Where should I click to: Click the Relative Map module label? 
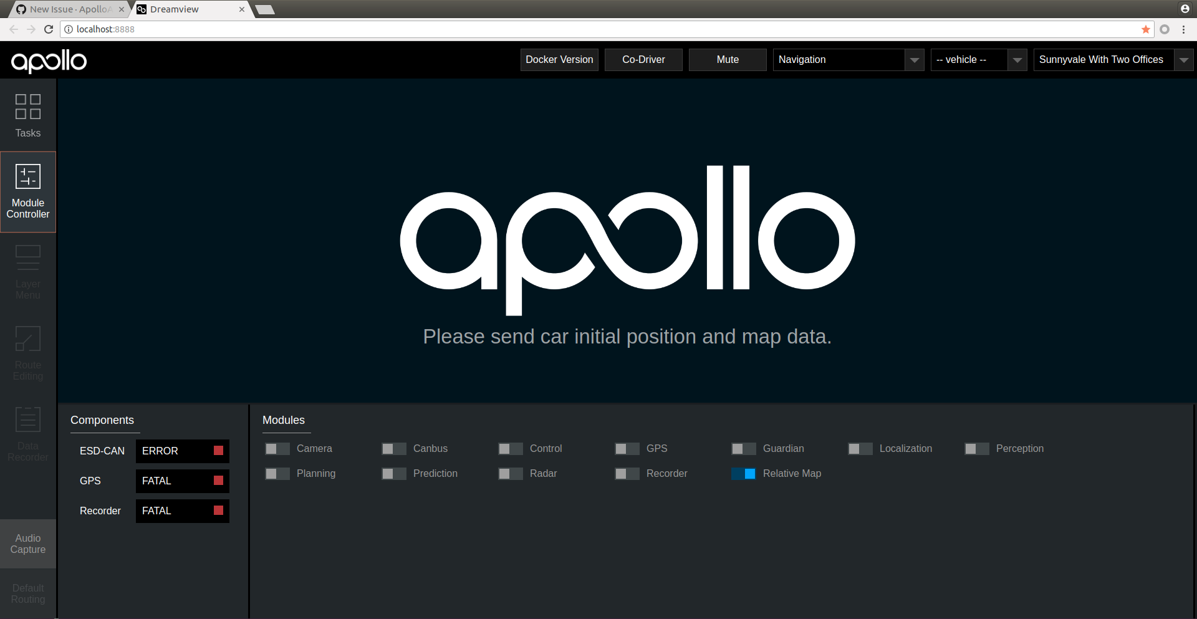[792, 474]
